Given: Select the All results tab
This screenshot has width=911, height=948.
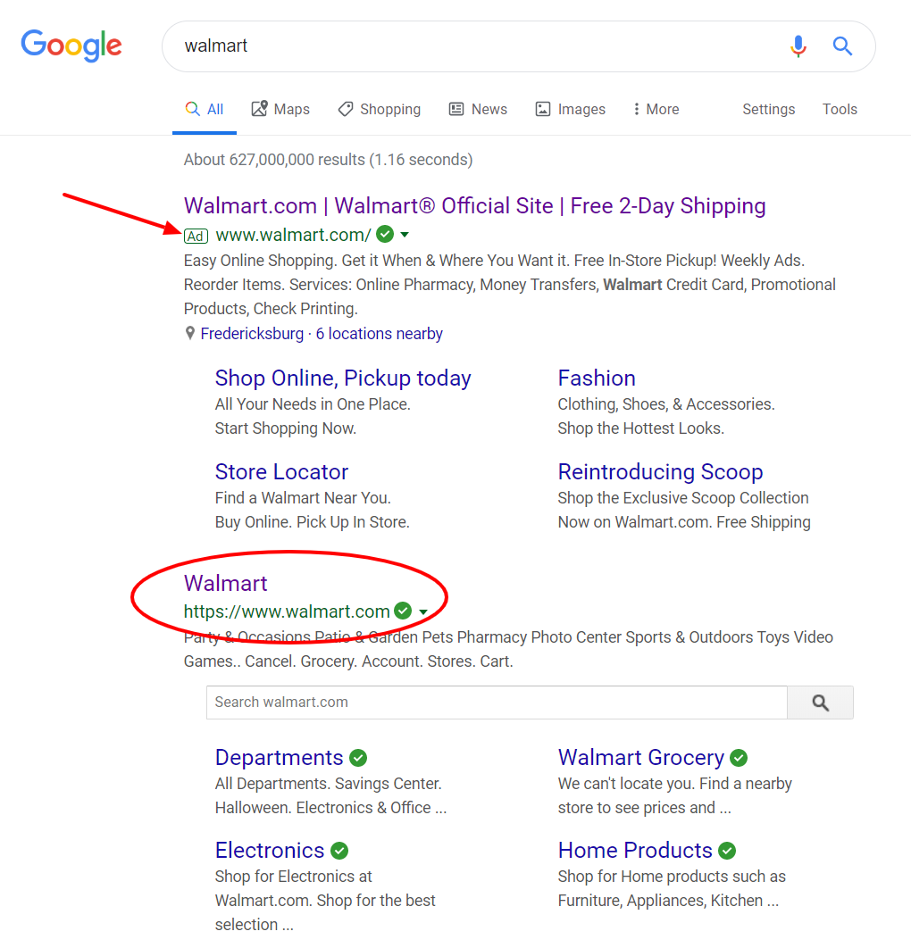Looking at the screenshot, I should 205,110.
